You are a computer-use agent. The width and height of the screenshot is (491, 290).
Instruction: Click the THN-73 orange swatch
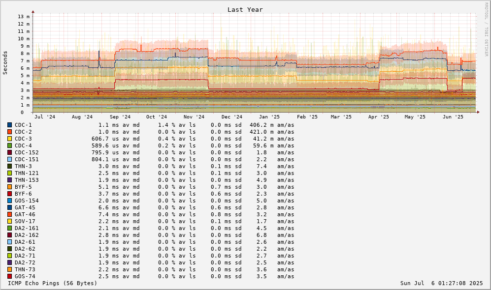pyautogui.click(x=10, y=269)
